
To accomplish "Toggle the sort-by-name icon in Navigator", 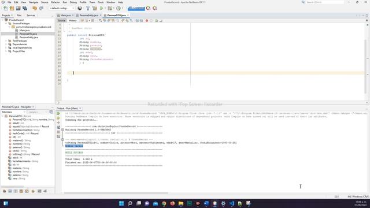I will [x=39, y=191].
